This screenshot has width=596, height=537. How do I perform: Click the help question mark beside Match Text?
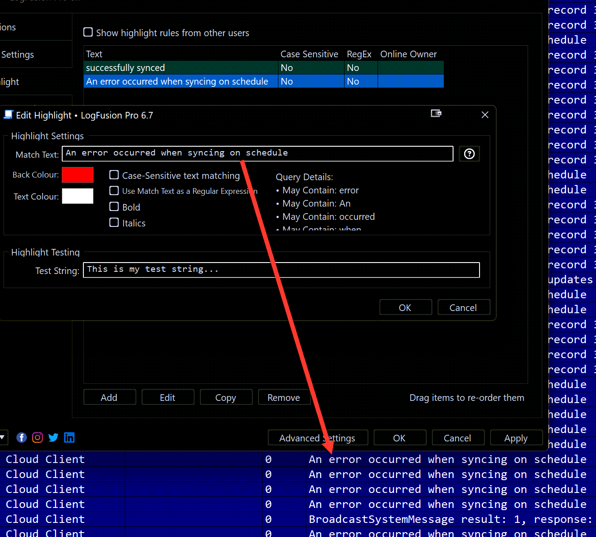pos(469,154)
